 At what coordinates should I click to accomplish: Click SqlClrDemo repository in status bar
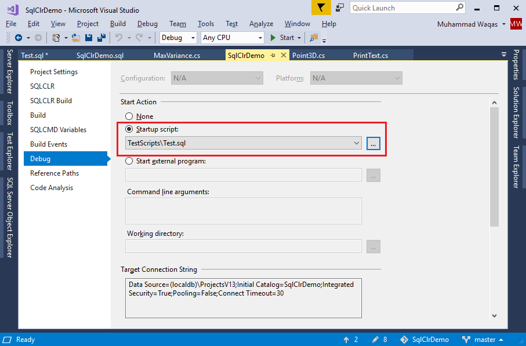425,340
